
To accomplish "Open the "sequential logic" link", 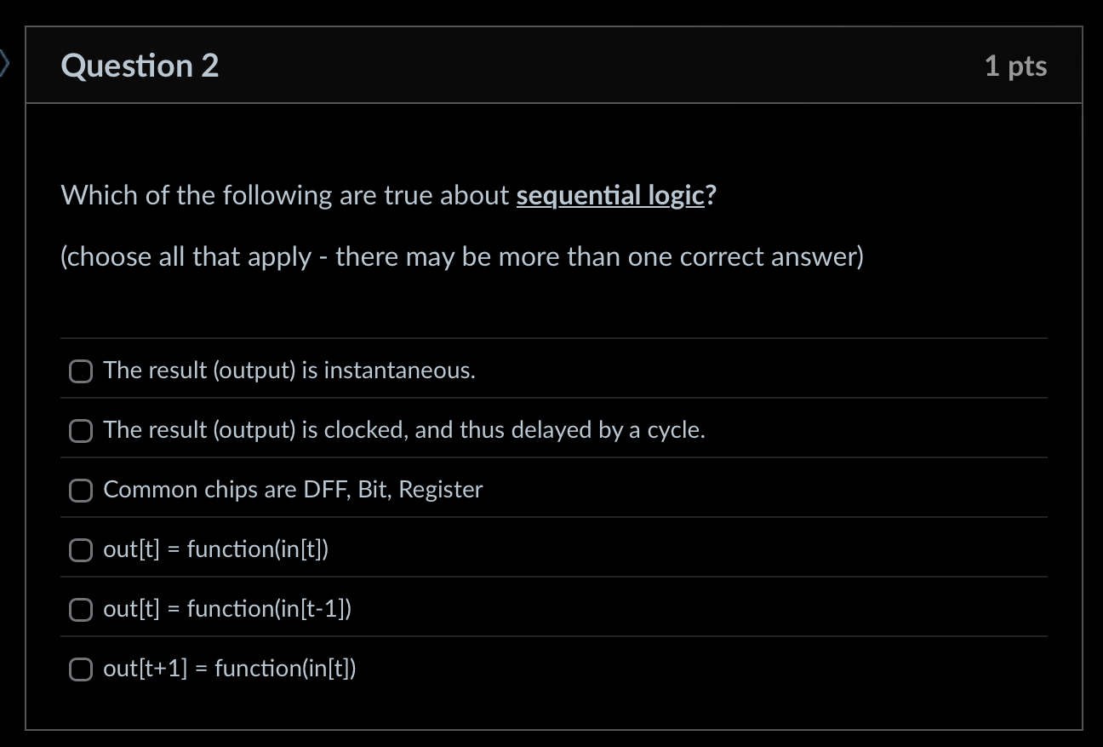I will point(609,195).
